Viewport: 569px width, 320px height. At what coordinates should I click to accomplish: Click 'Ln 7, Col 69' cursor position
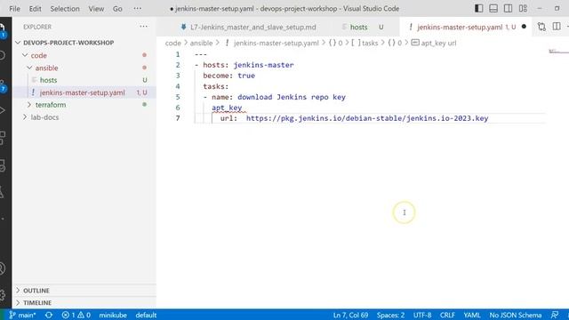[350, 315]
